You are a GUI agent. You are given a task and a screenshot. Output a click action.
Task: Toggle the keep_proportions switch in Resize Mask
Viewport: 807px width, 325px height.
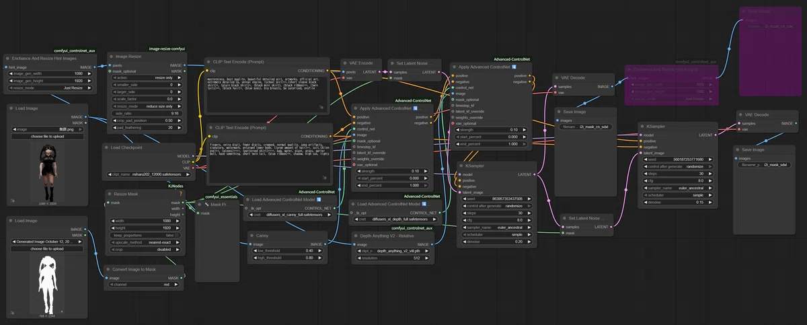coord(145,236)
